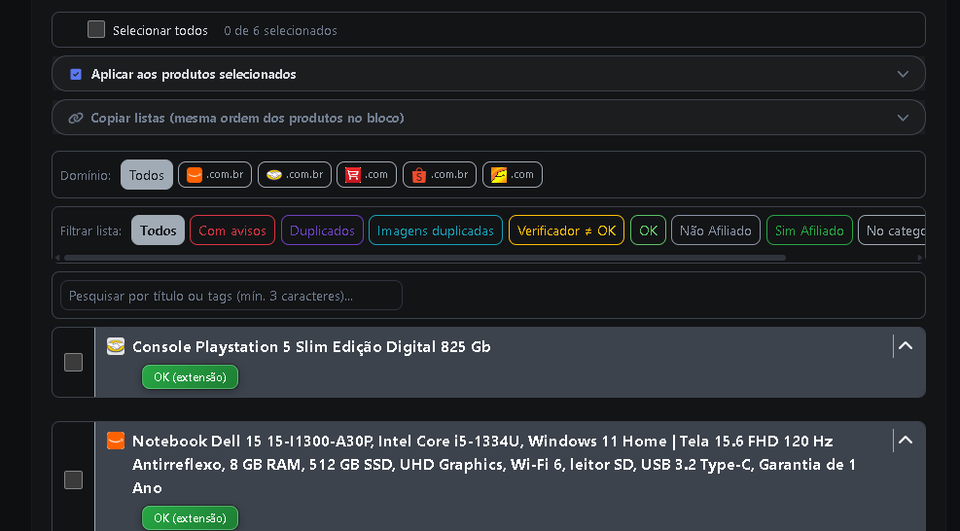960x531 pixels.
Task: Filter by yellow-orange logo .com domain
Action: (x=513, y=174)
